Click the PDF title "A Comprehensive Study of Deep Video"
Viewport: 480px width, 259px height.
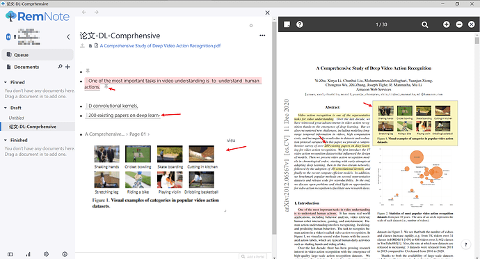(374, 68)
